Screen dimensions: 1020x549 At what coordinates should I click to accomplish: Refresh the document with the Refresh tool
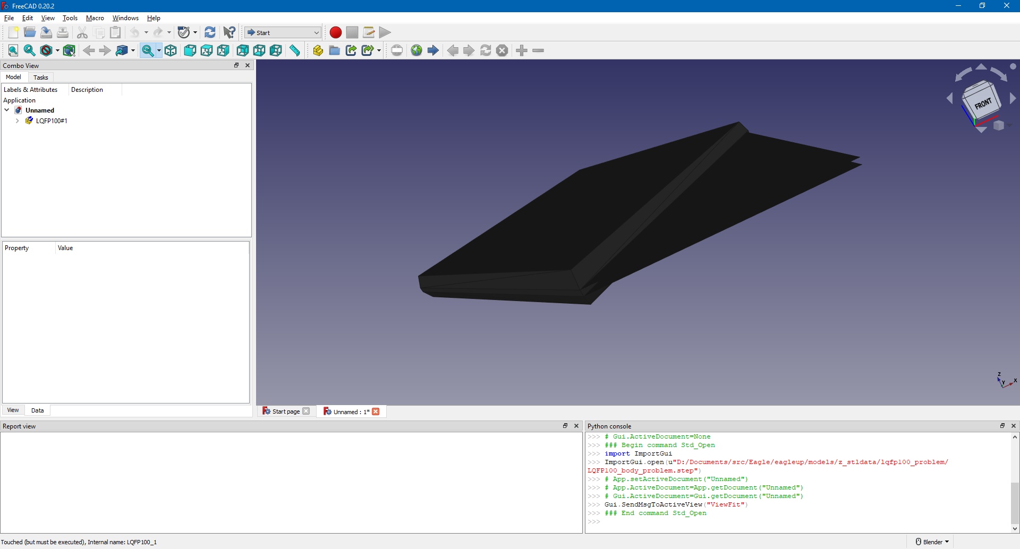210,32
